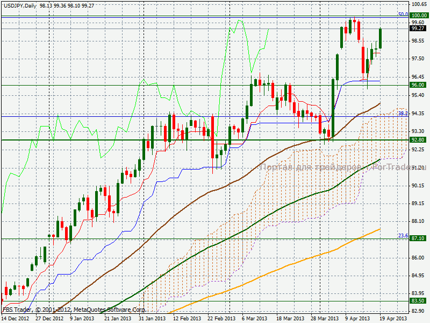Click the current price 99.27 label
This screenshot has width=430, height=323.
[x=418, y=28]
